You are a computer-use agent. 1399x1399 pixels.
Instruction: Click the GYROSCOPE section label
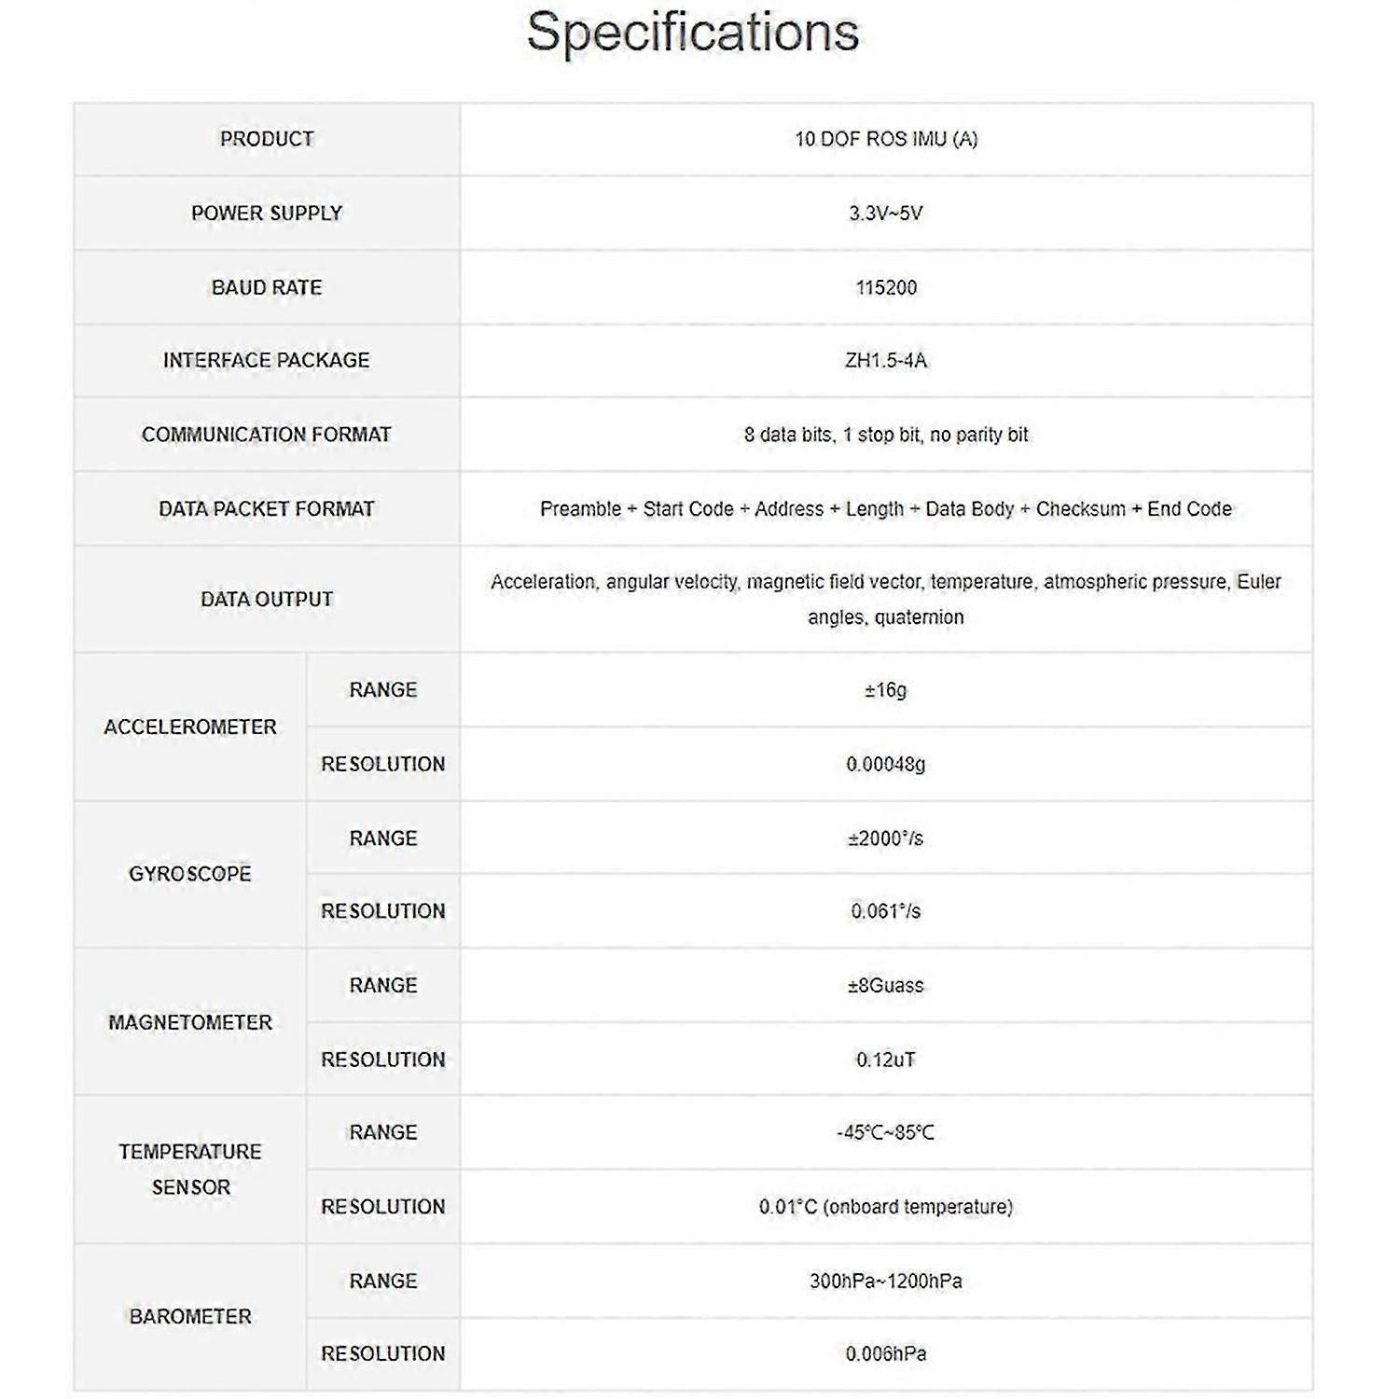[190, 874]
